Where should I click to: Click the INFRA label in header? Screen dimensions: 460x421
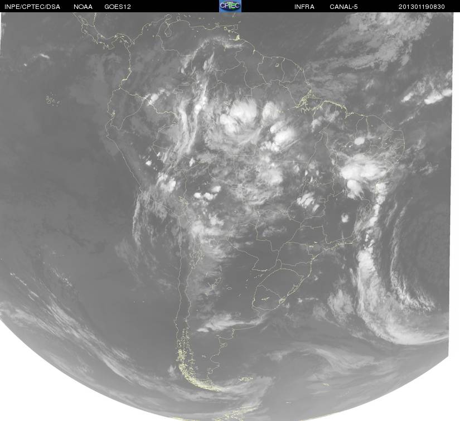[304, 7]
